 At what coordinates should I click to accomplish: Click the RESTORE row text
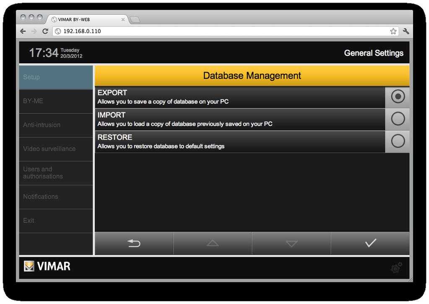[x=240, y=142]
